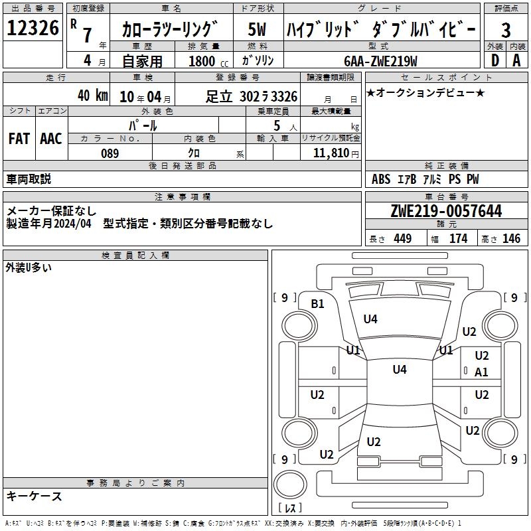Viewport: 531px width, 531px height.
Task: Click the inspector note 外装U多い
Action: click(x=29, y=267)
